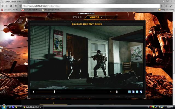Mute the video with the speaker icon
175x109 pixels.
[x=111, y=92]
